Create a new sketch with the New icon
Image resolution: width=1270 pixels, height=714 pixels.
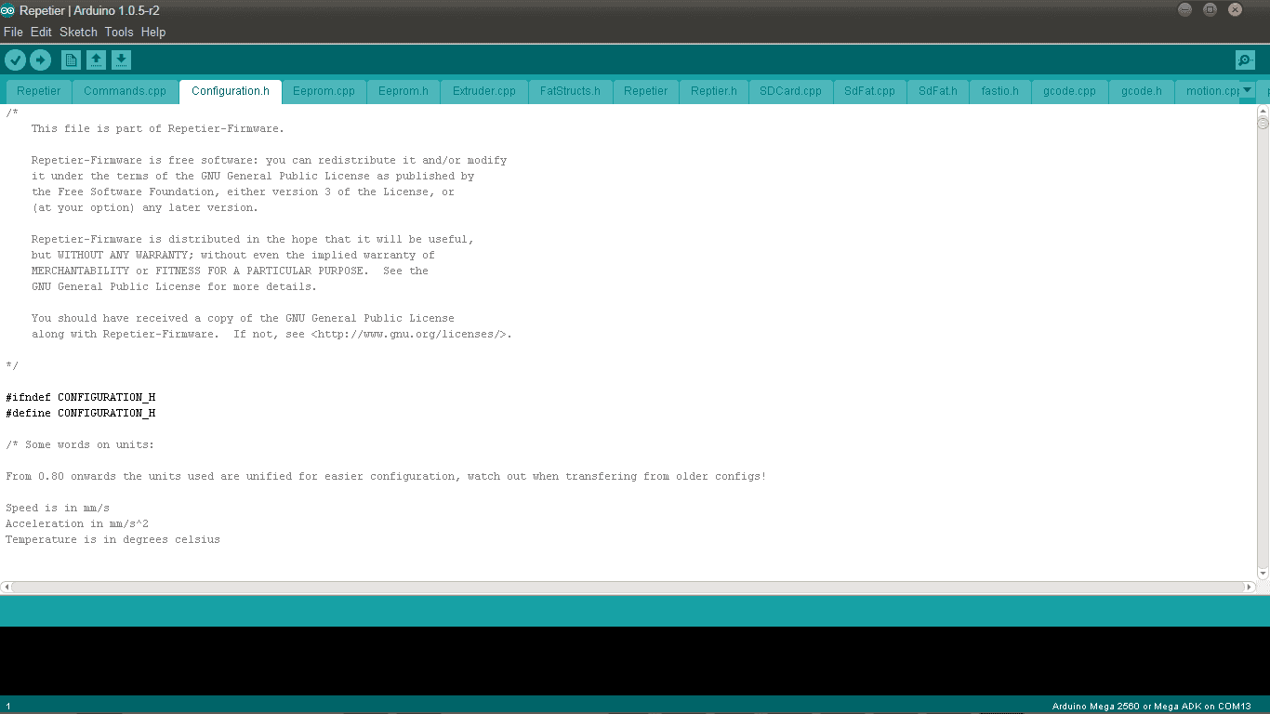coord(71,59)
